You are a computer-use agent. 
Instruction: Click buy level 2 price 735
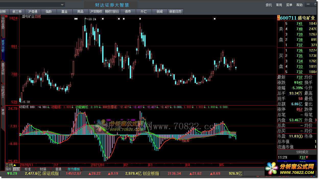click(x=300, y=56)
